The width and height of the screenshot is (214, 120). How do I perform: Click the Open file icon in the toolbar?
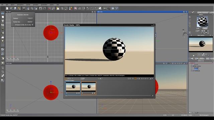(11, 8)
